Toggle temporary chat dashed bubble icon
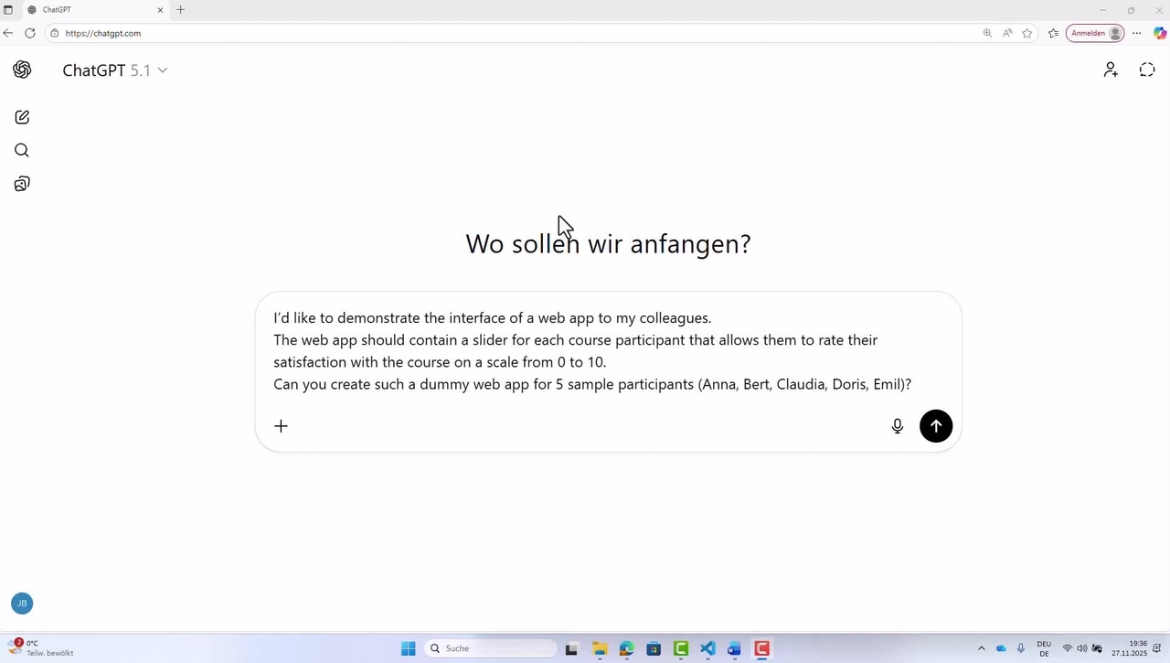Screen dimensions: 1170x663 click(x=1147, y=70)
